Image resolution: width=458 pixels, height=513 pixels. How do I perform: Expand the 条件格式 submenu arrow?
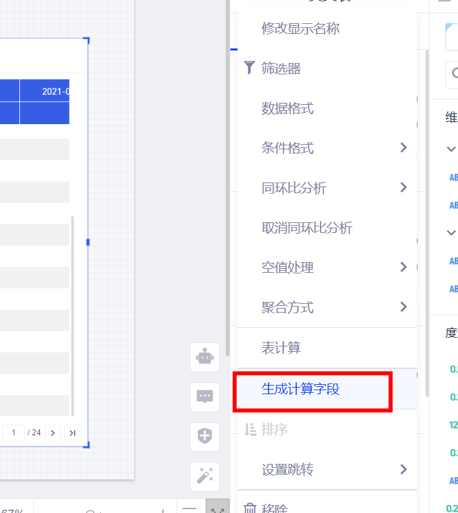pos(404,147)
